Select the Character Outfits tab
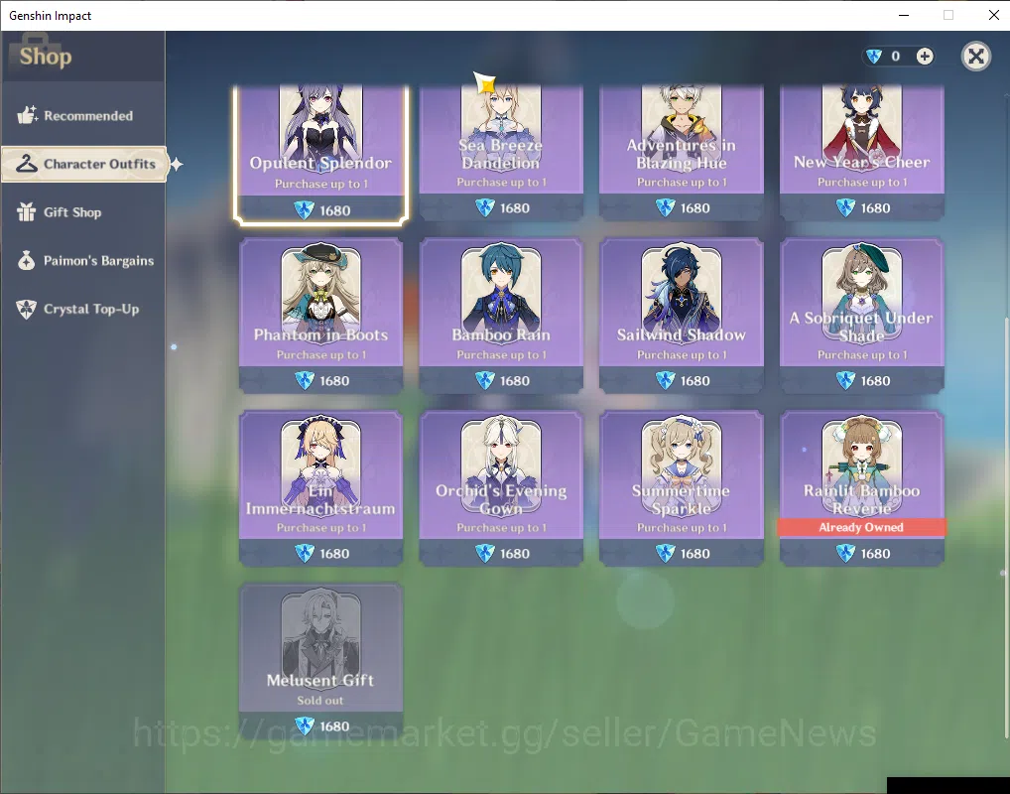 point(83,164)
